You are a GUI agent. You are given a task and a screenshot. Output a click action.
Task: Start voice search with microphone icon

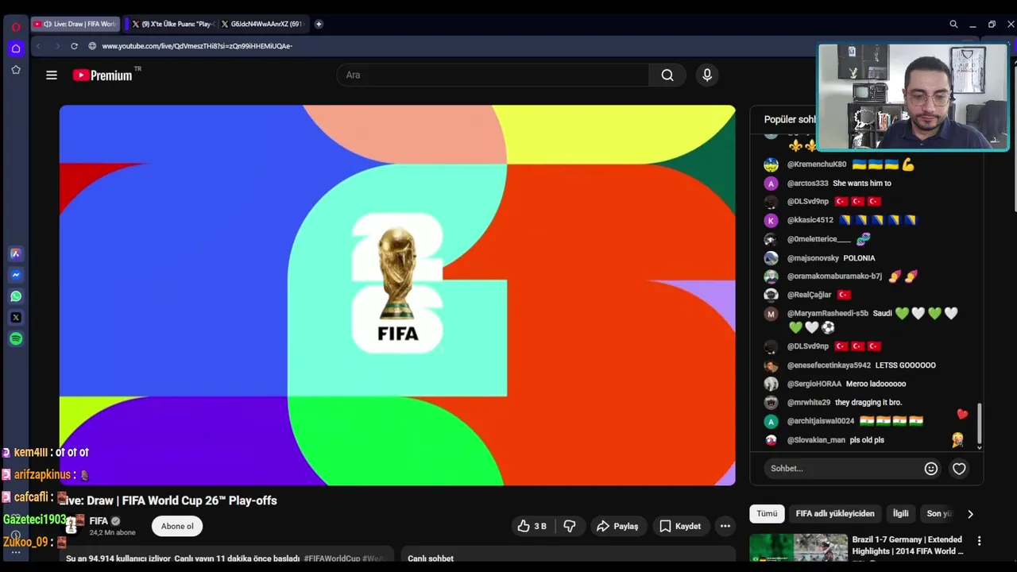coord(707,75)
